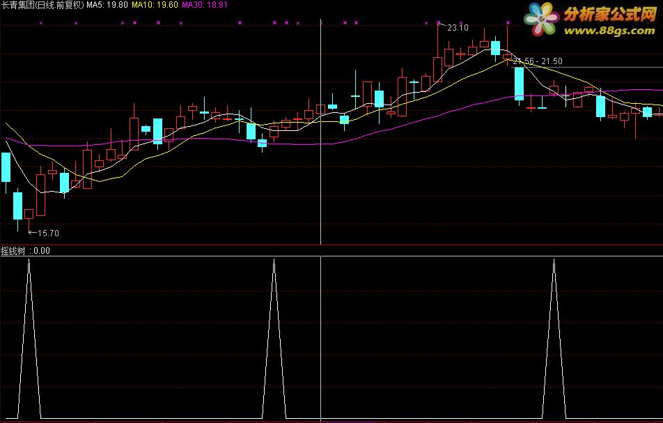Image resolution: width=663 pixels, height=423 pixels.
Task: Click the middle 摇钱树 signal spike
Action: click(x=274, y=339)
